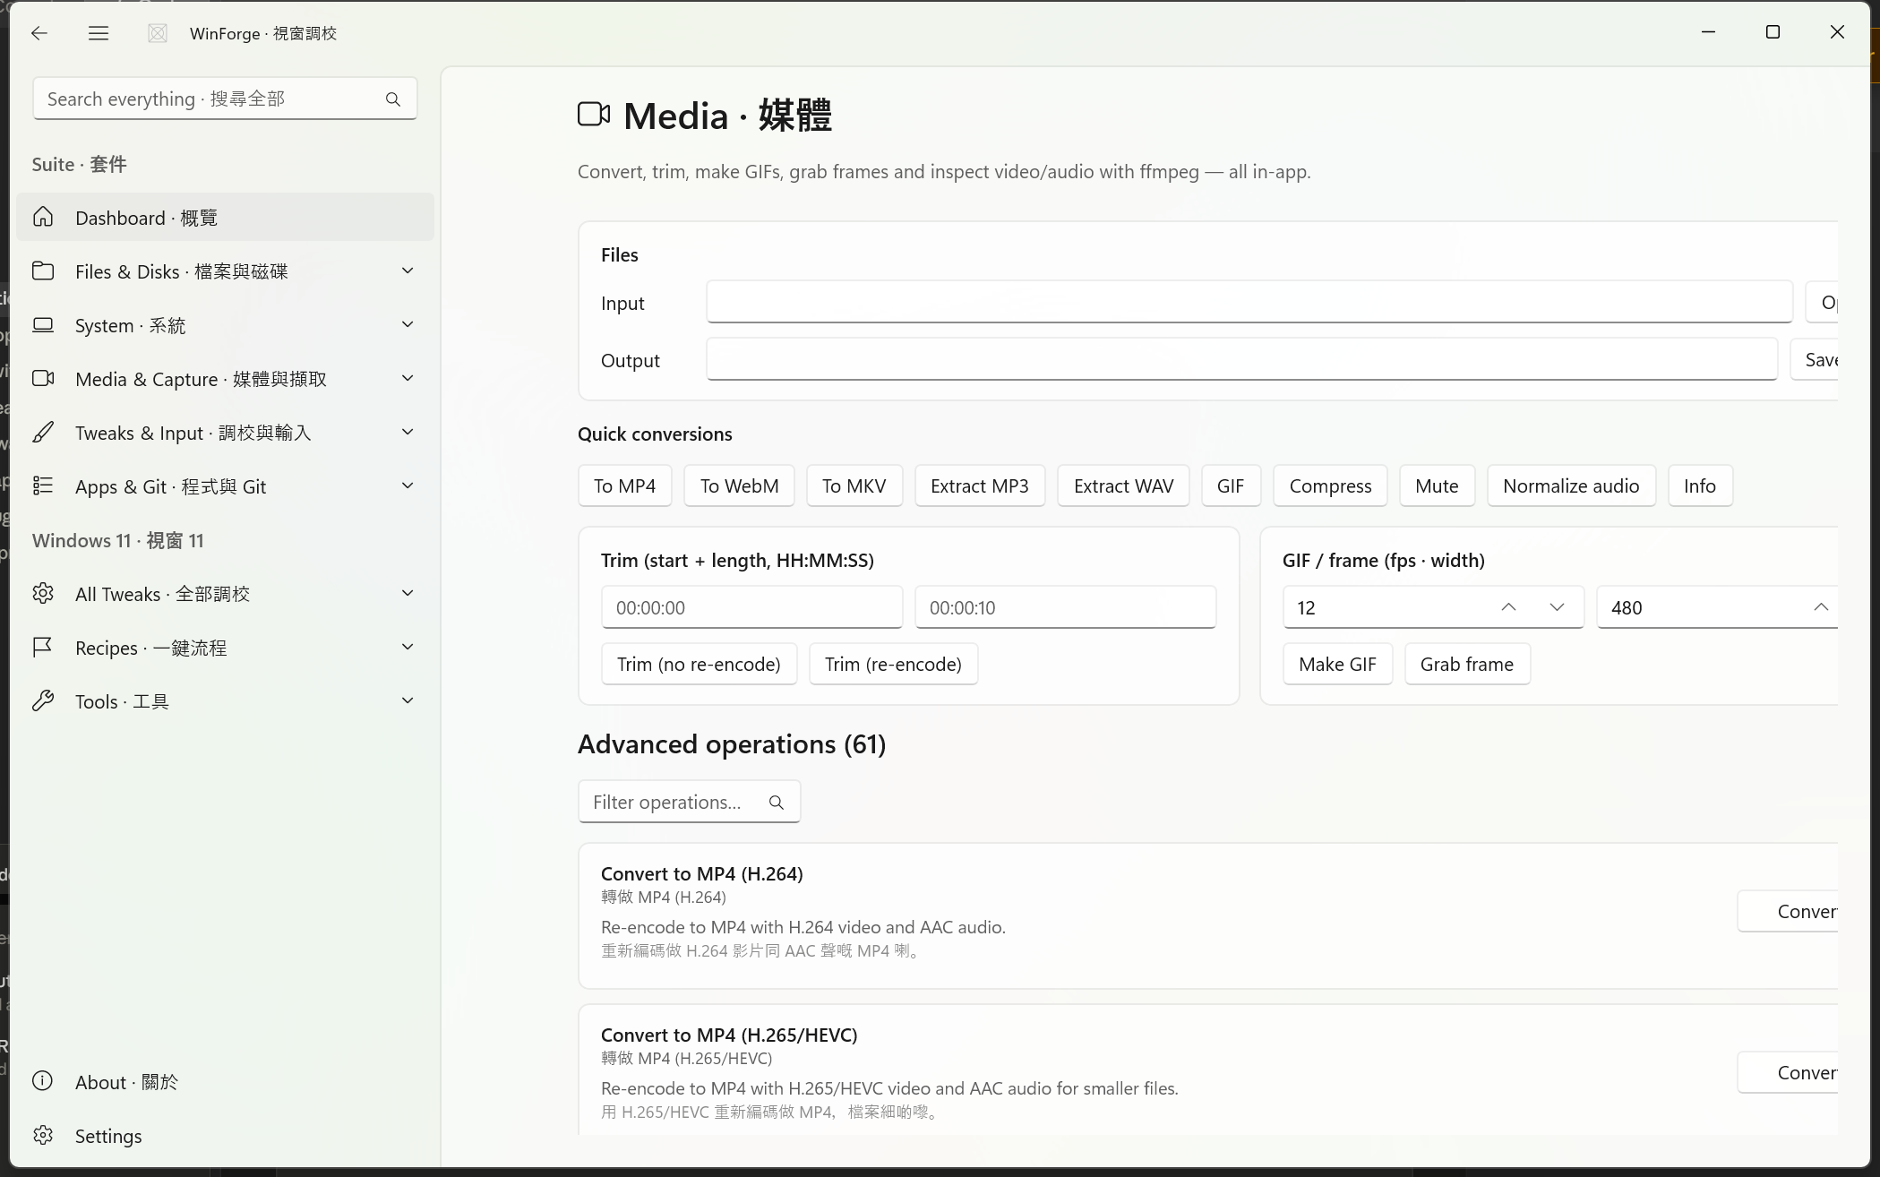Screen dimensions: 1880x1177
Task: Click the GIF quick conversion button
Action: coord(1230,485)
